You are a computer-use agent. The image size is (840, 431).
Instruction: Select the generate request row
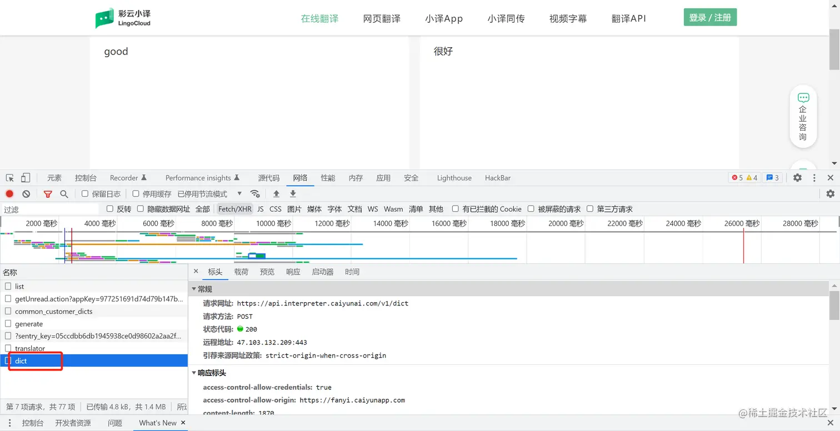94,324
